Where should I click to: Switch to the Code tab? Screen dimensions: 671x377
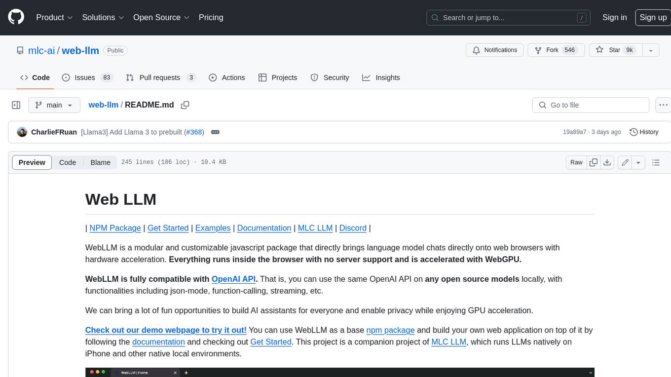pos(35,77)
